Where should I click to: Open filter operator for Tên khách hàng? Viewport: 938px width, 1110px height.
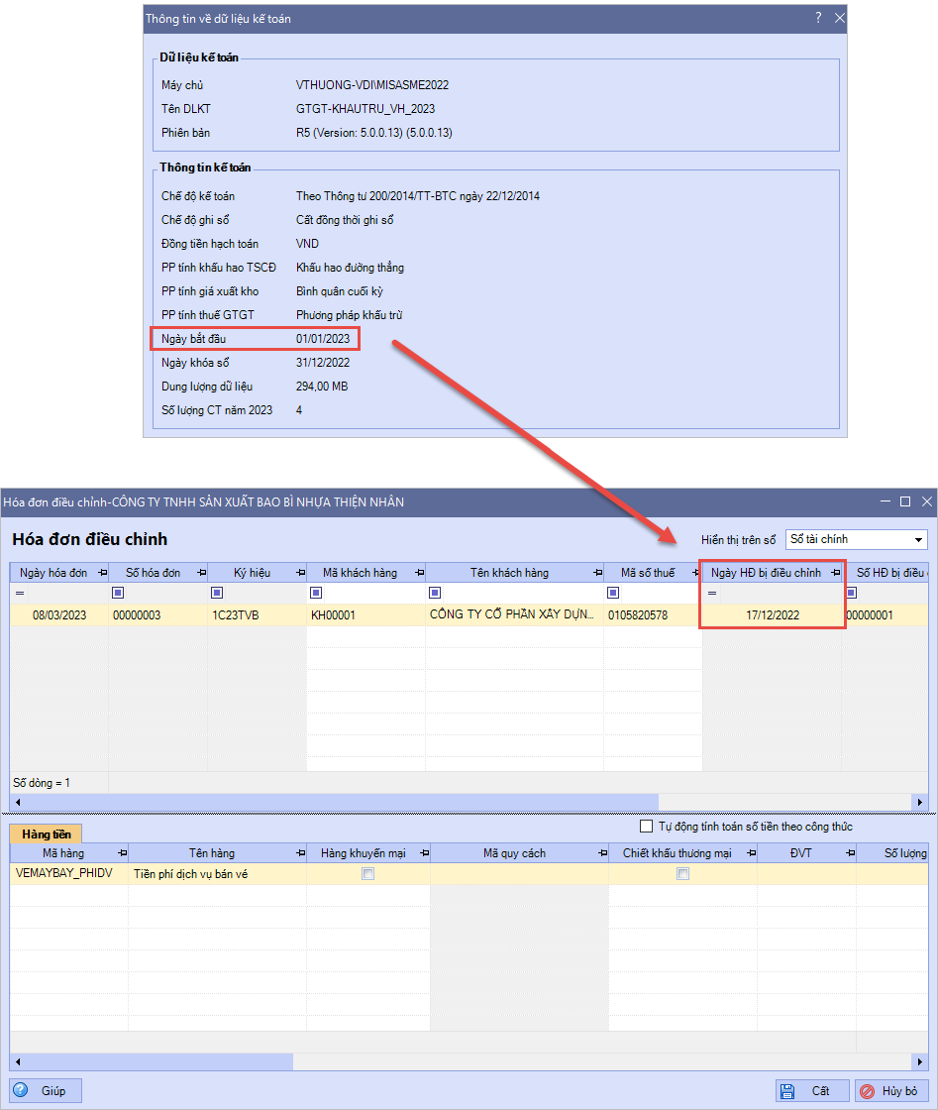[x=435, y=593]
